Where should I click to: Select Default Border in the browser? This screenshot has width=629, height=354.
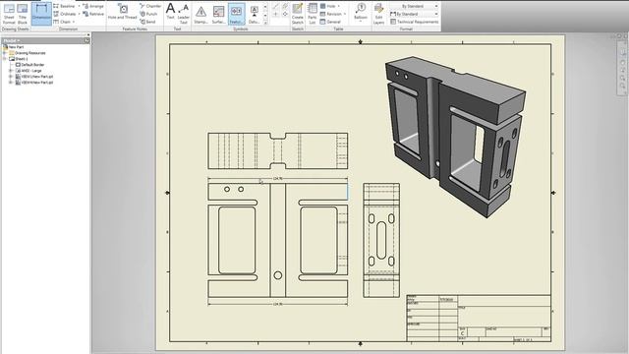[x=32, y=65]
